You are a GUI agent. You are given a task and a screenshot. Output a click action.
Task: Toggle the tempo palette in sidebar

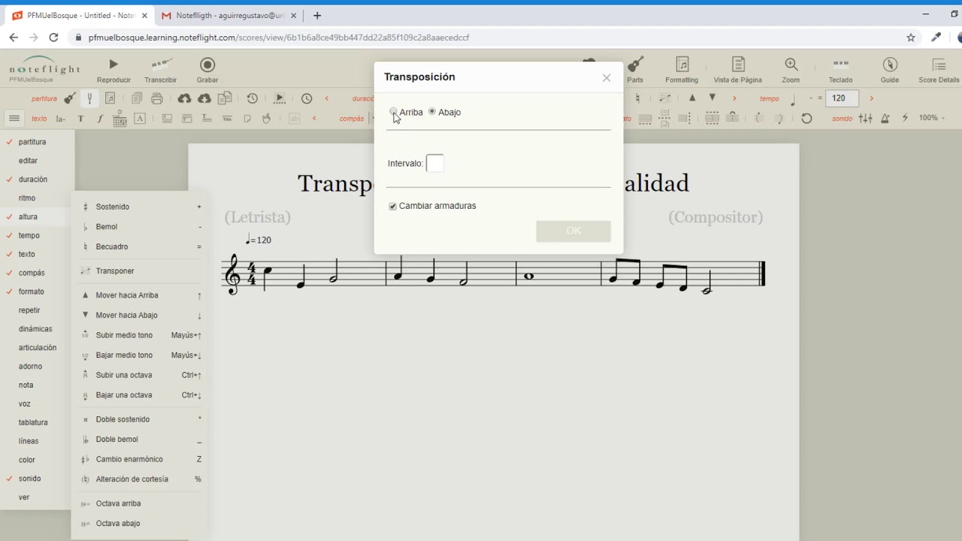29,235
